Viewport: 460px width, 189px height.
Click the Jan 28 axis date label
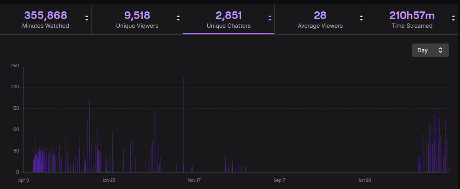click(109, 180)
